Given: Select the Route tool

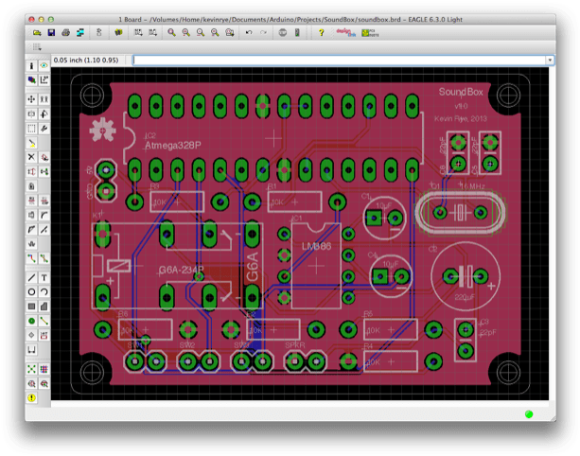Looking at the screenshot, I should [31, 258].
